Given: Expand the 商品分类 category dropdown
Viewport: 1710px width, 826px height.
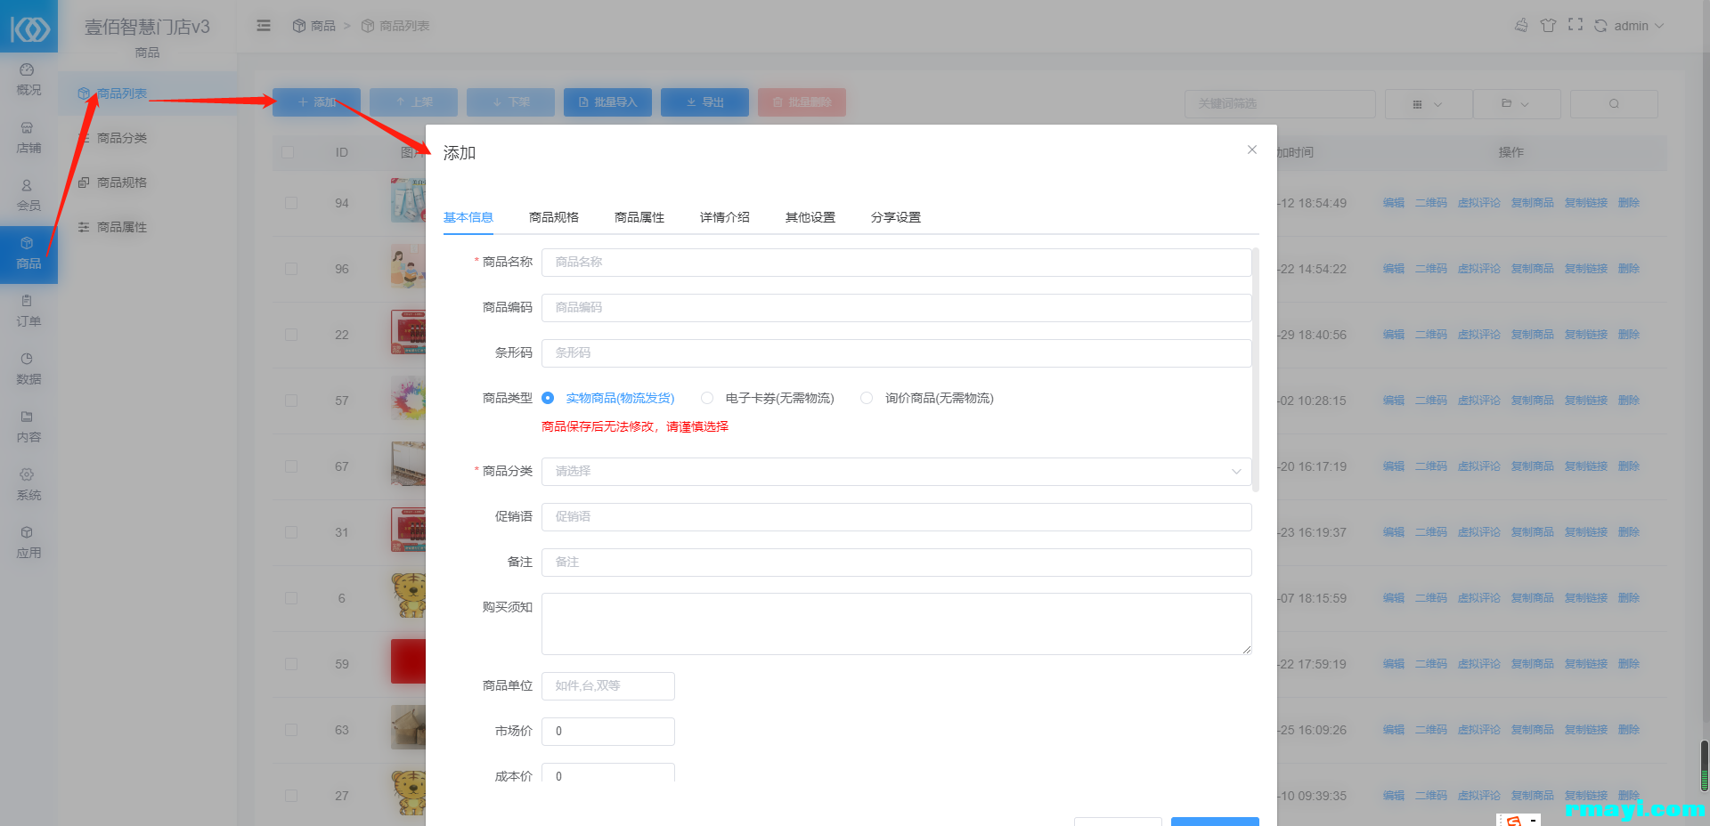Looking at the screenshot, I should tap(896, 472).
